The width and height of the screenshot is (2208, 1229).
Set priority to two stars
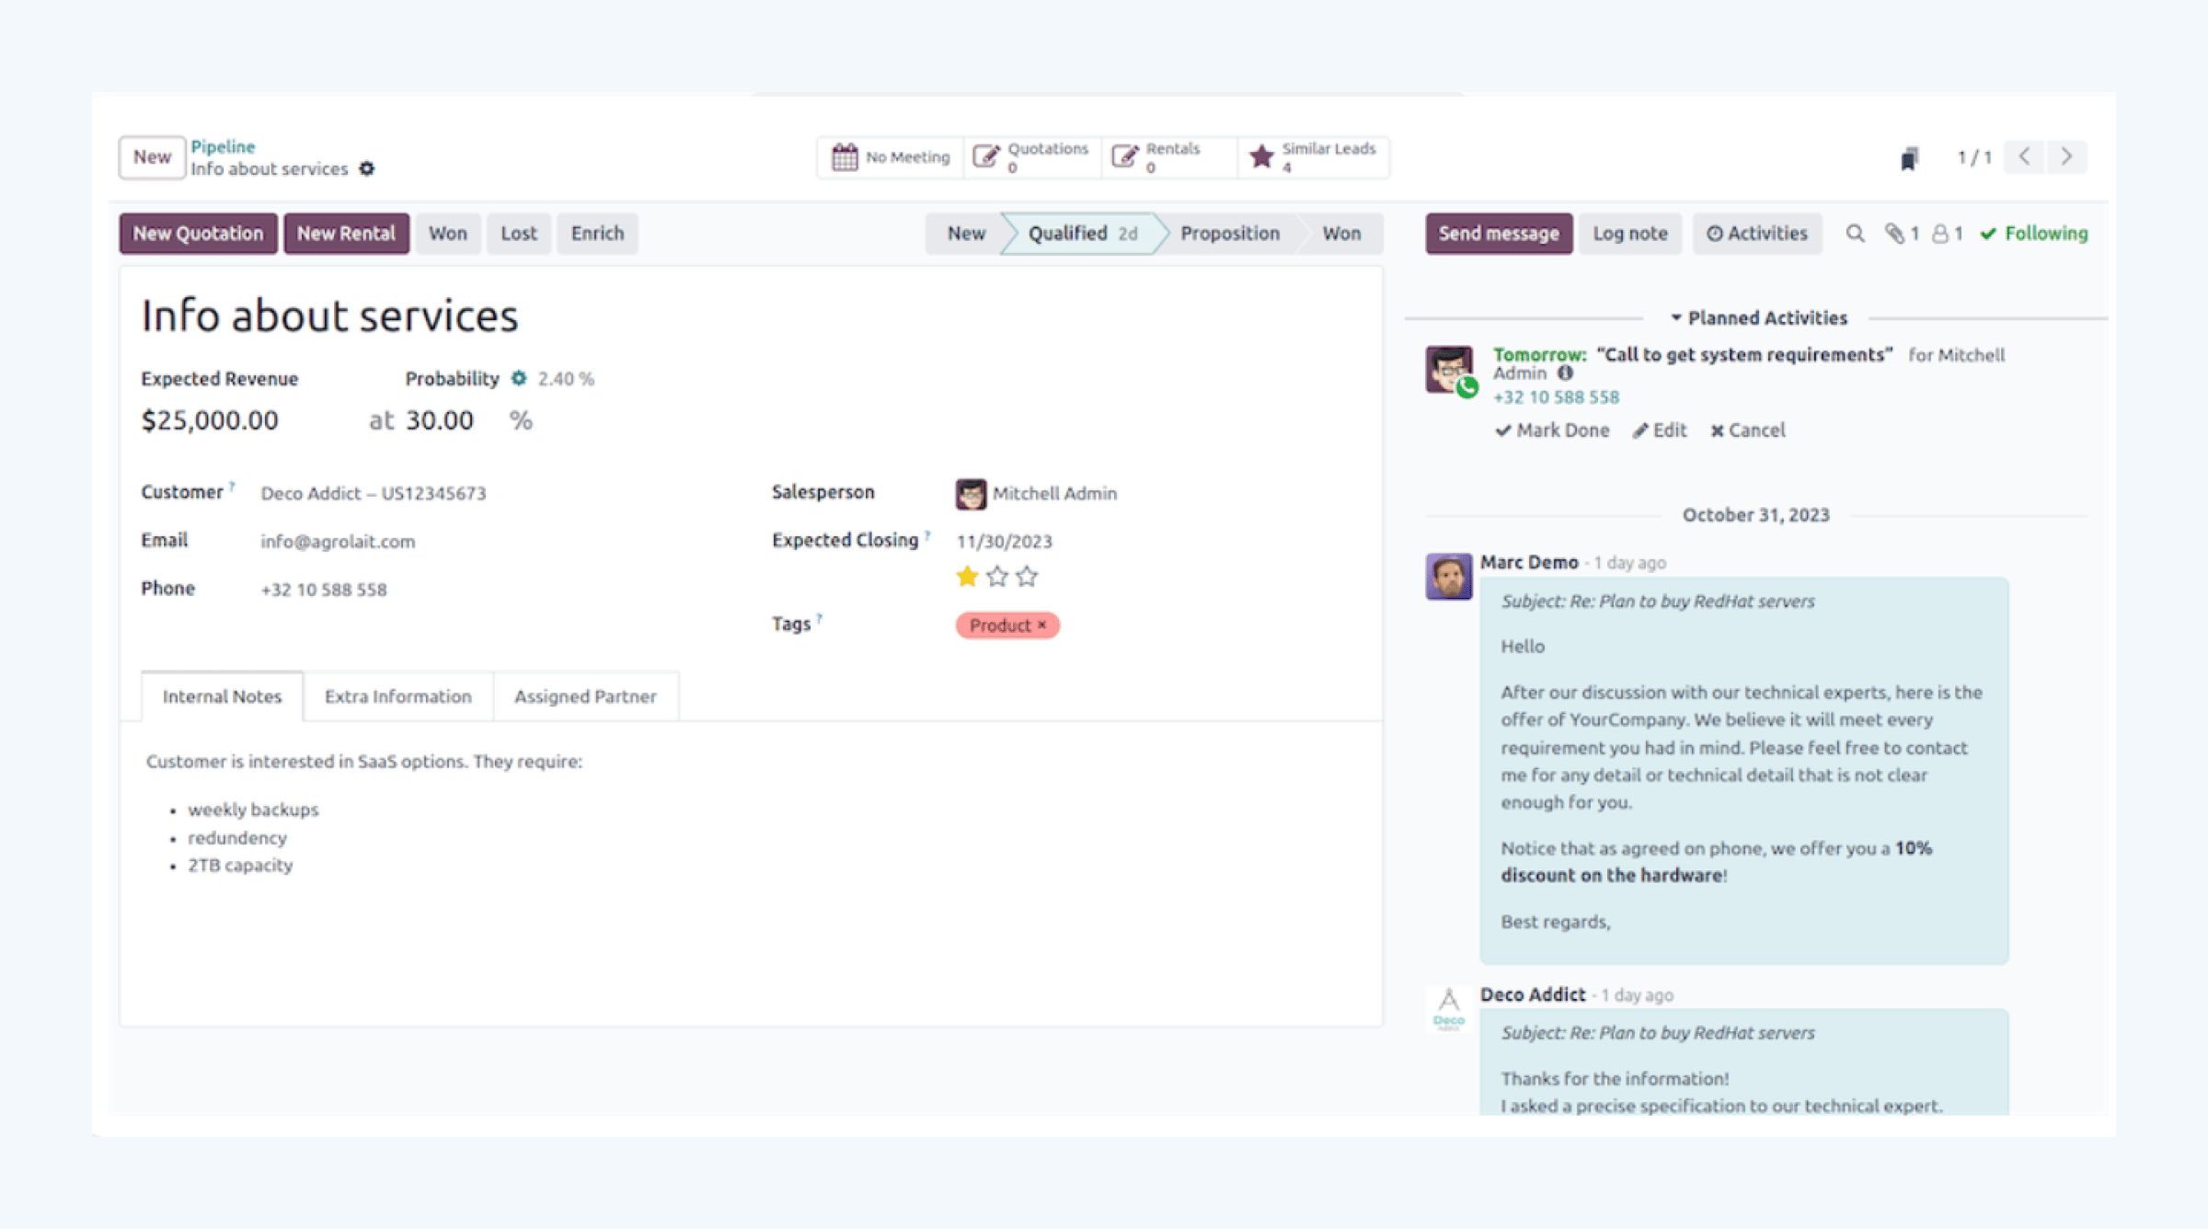[x=997, y=577]
